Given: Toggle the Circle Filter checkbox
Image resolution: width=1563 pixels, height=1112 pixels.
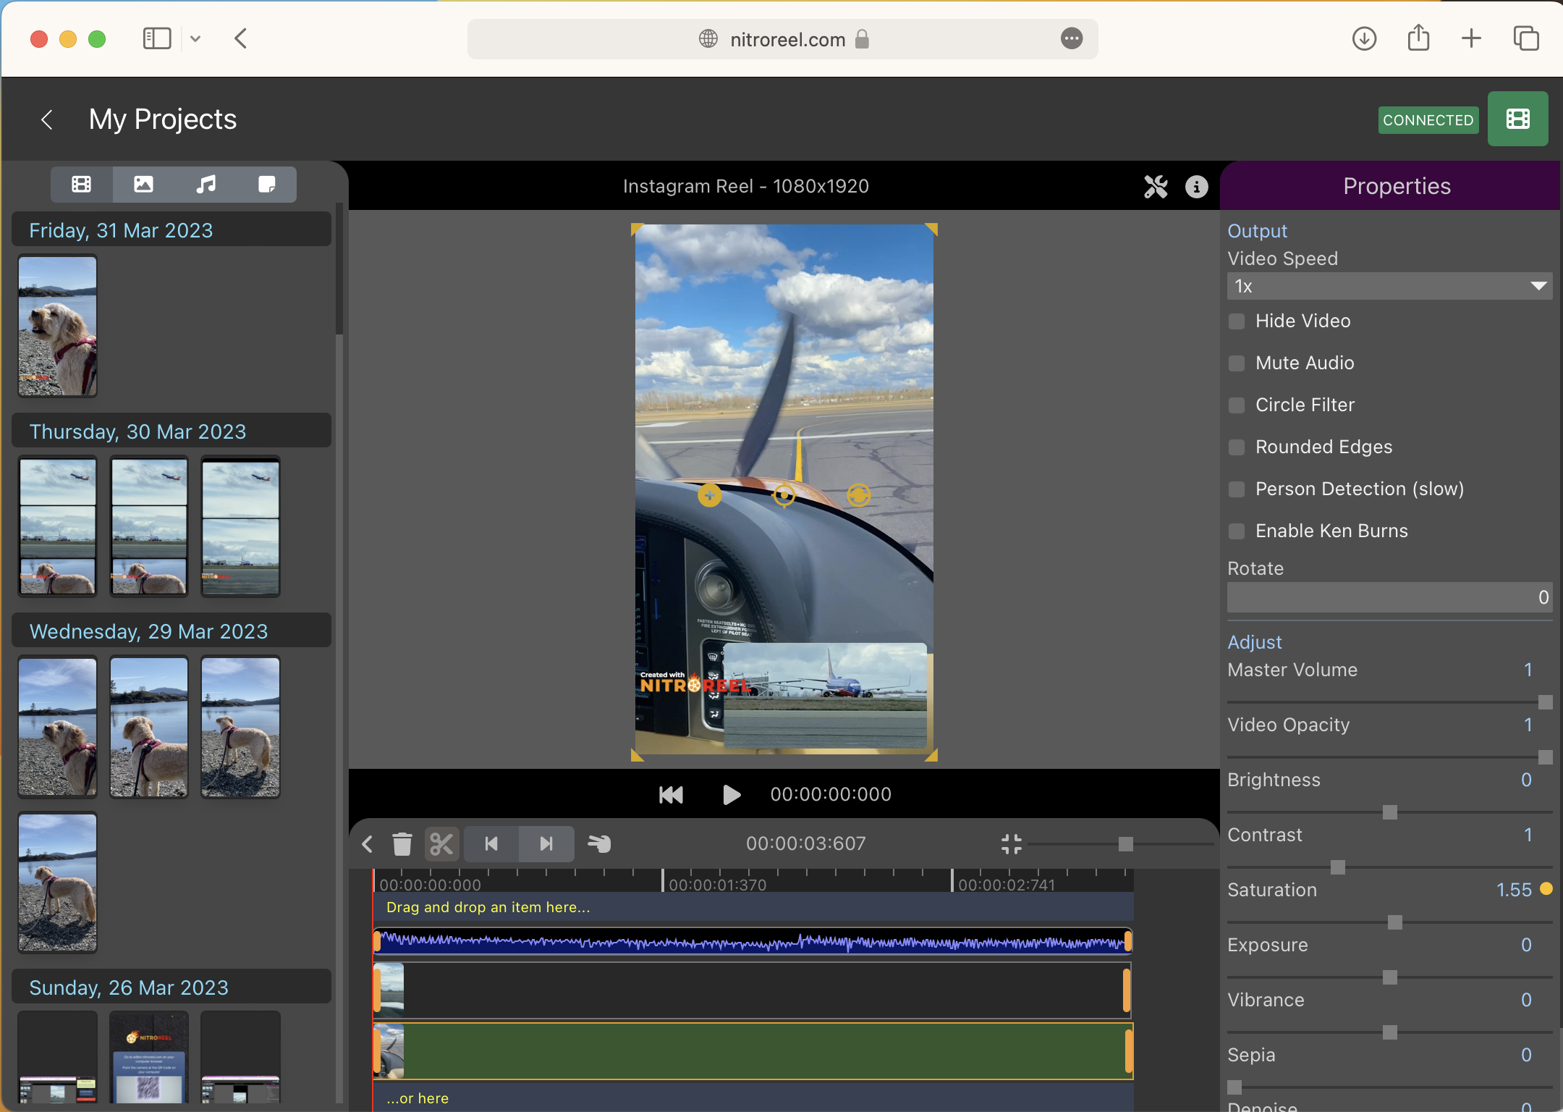Looking at the screenshot, I should click(1237, 405).
